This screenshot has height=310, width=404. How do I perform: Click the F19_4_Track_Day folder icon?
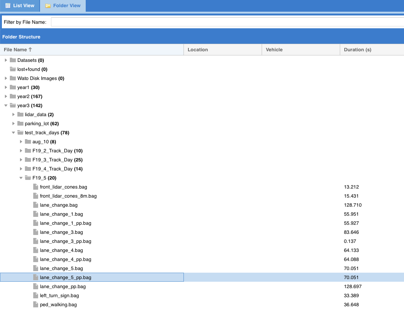point(28,169)
